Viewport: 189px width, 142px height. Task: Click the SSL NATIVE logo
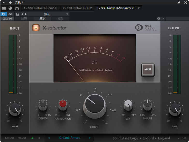tap(146, 28)
